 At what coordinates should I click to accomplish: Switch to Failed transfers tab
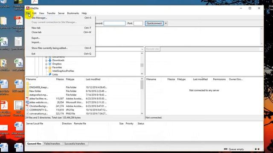tap(52, 144)
